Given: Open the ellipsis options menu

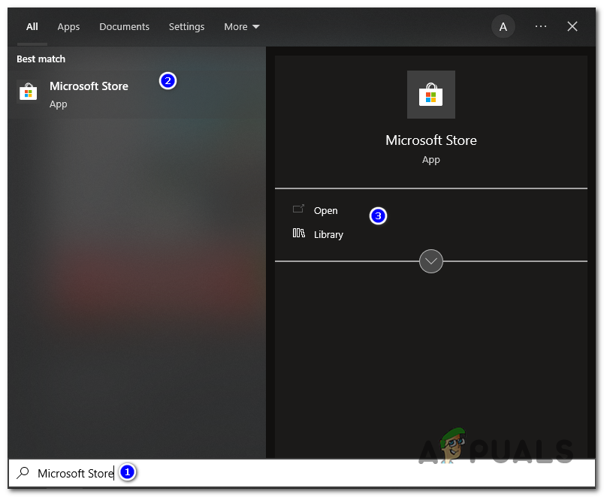Looking at the screenshot, I should (x=540, y=26).
